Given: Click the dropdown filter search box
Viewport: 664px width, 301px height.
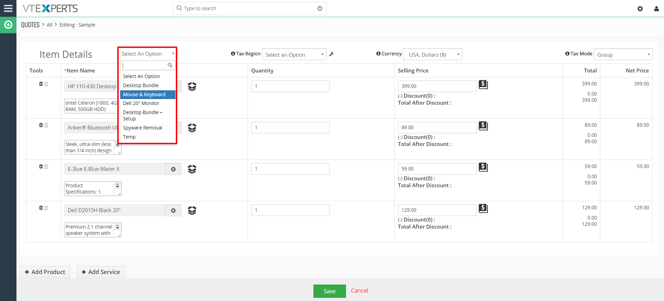Looking at the screenshot, I should (x=147, y=65).
